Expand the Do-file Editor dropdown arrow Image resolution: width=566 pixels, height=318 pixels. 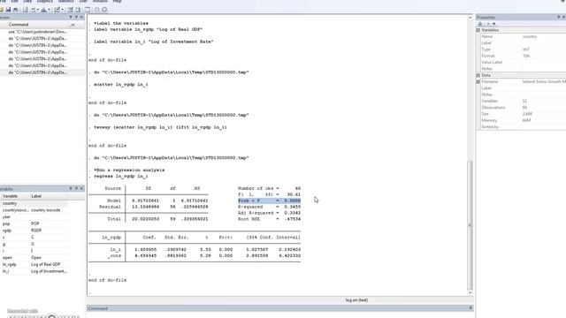62,10
